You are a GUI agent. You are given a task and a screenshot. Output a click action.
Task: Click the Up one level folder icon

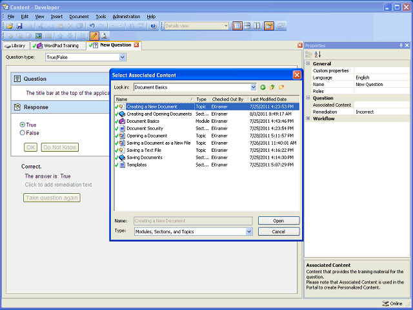click(272, 87)
